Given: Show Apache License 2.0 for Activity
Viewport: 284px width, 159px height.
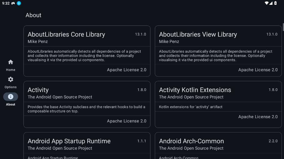Looking at the screenshot, I should [x=126, y=121].
